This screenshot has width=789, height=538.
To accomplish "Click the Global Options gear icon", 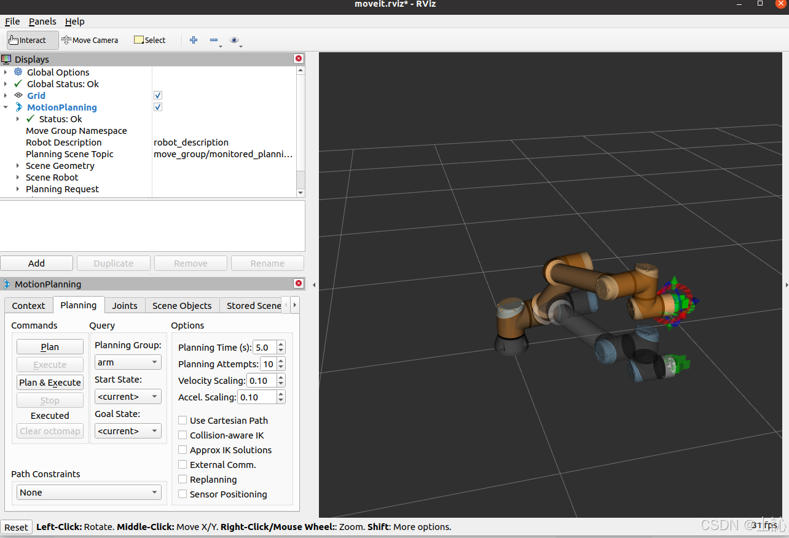I will (x=18, y=72).
